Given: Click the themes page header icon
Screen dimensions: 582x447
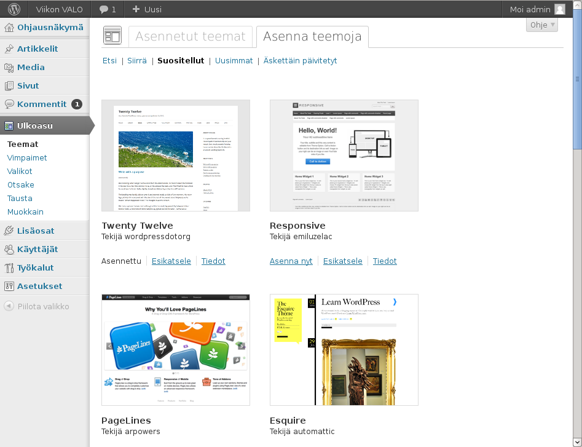Looking at the screenshot, I should click(x=112, y=36).
